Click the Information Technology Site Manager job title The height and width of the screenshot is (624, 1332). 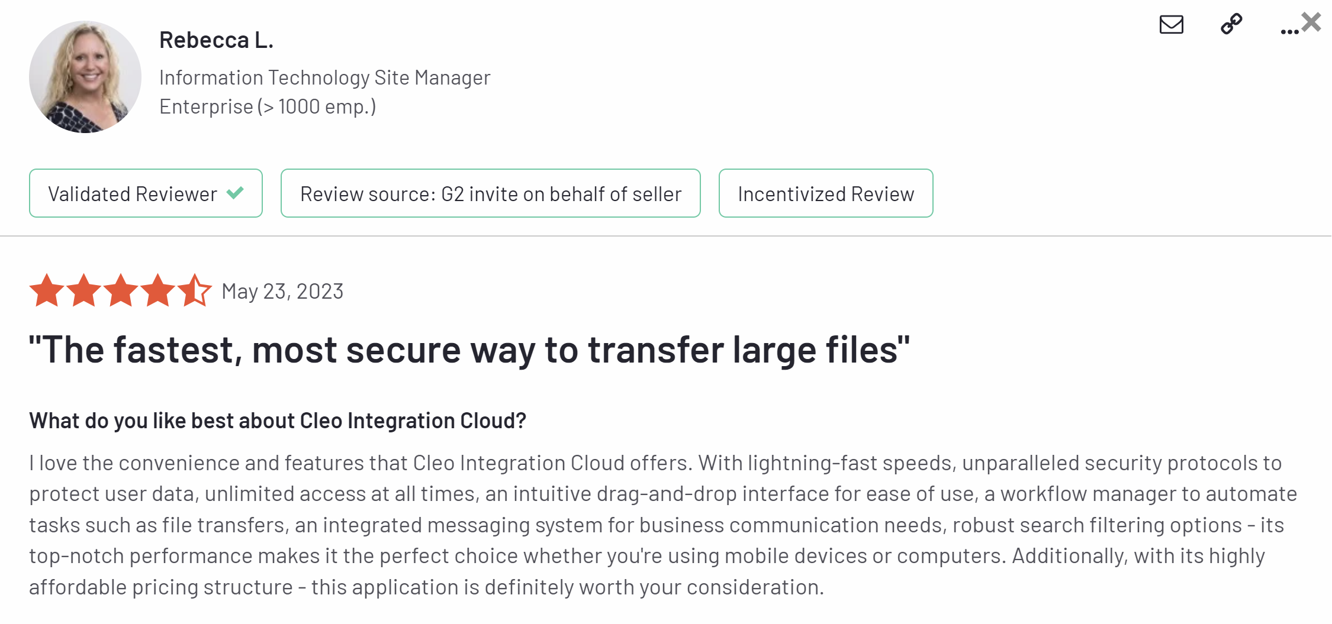(x=324, y=77)
